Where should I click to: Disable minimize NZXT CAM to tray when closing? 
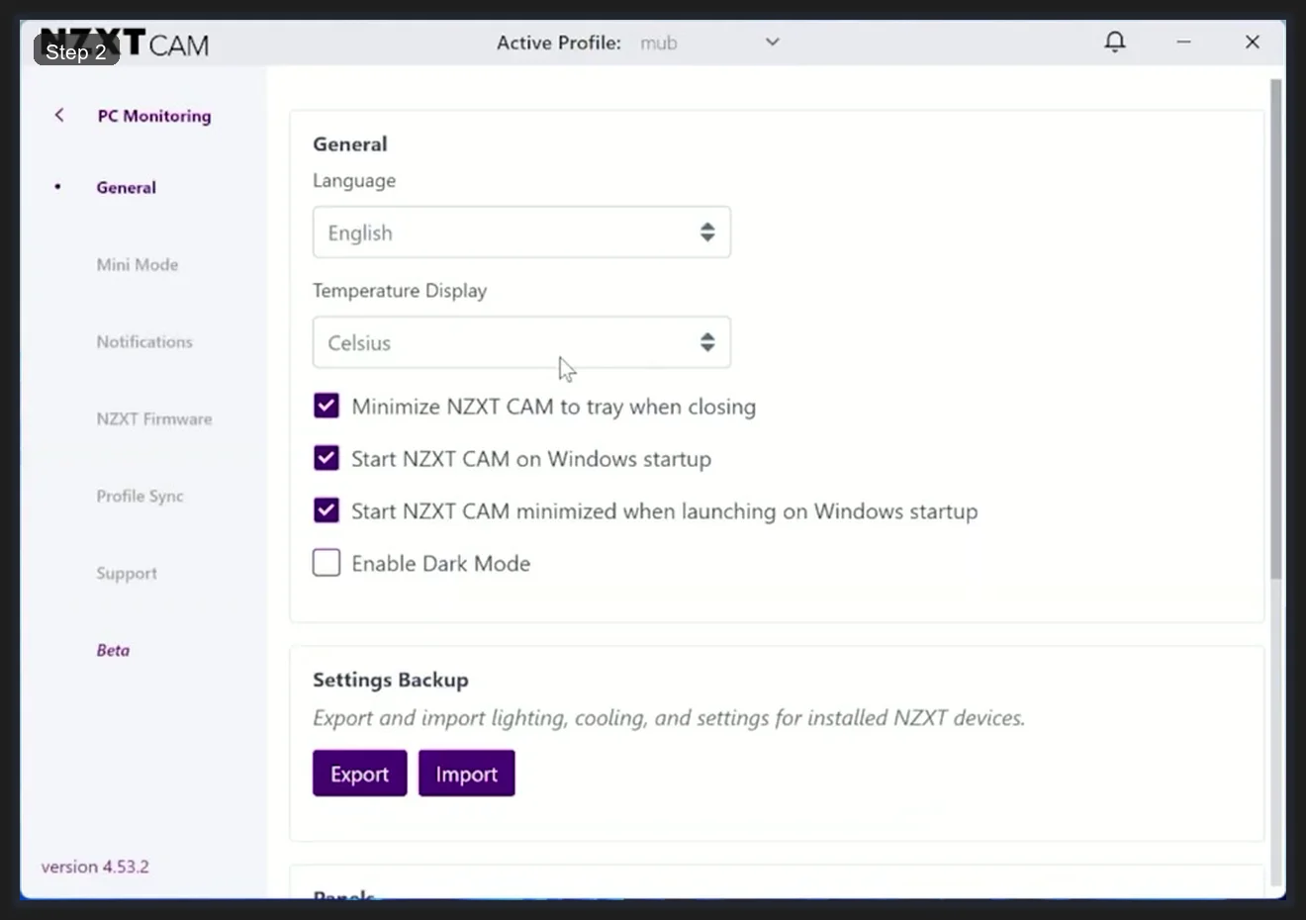pyautogui.click(x=326, y=406)
